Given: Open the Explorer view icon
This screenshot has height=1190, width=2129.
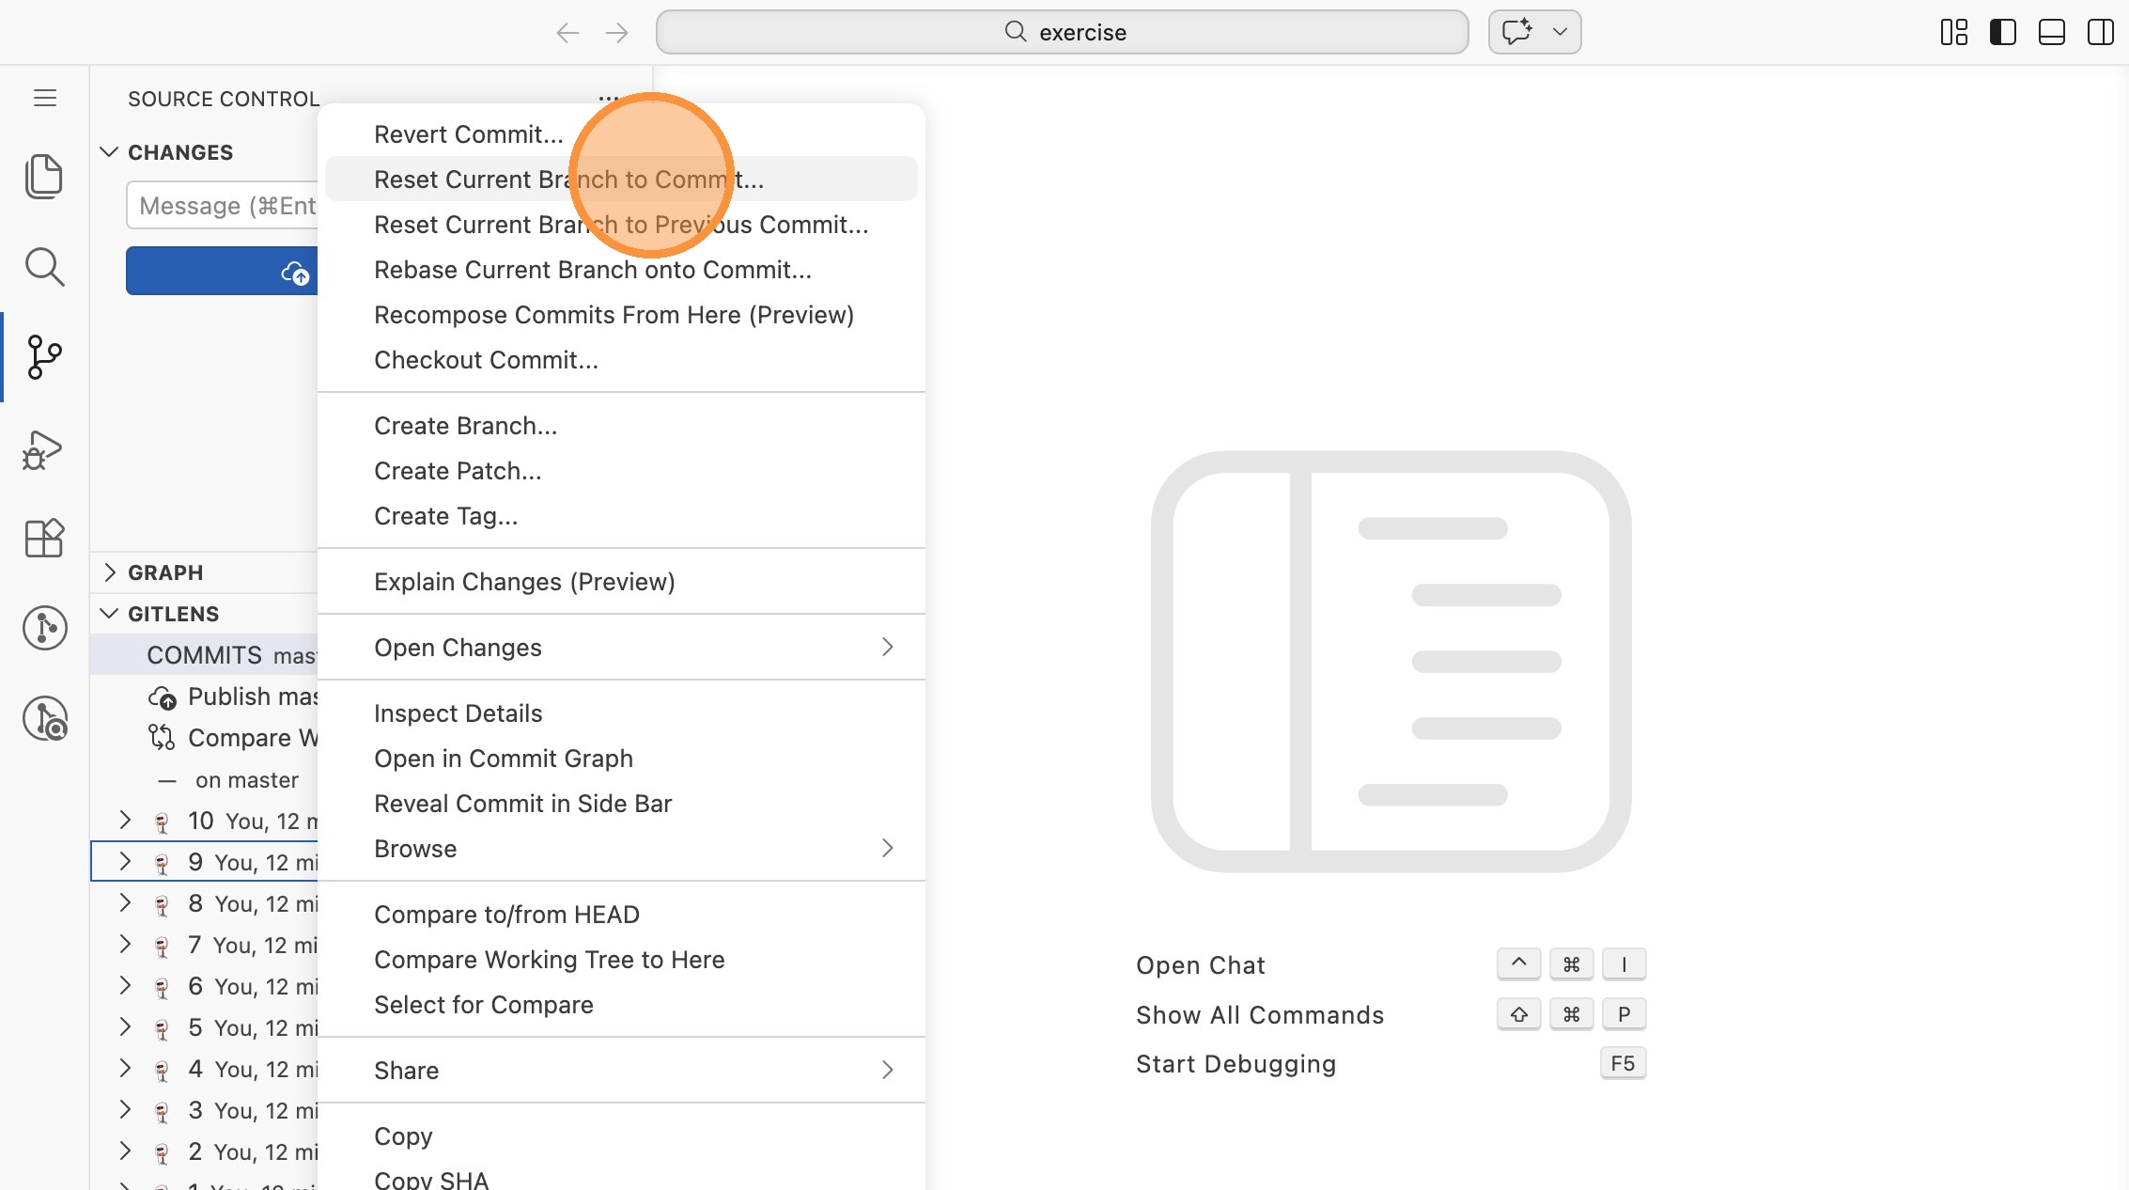Looking at the screenshot, I should pyautogui.click(x=44, y=177).
